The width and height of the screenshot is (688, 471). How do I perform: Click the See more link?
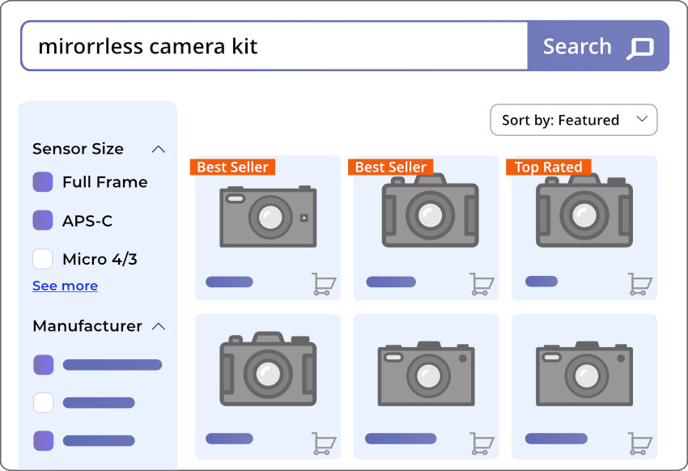pos(65,286)
